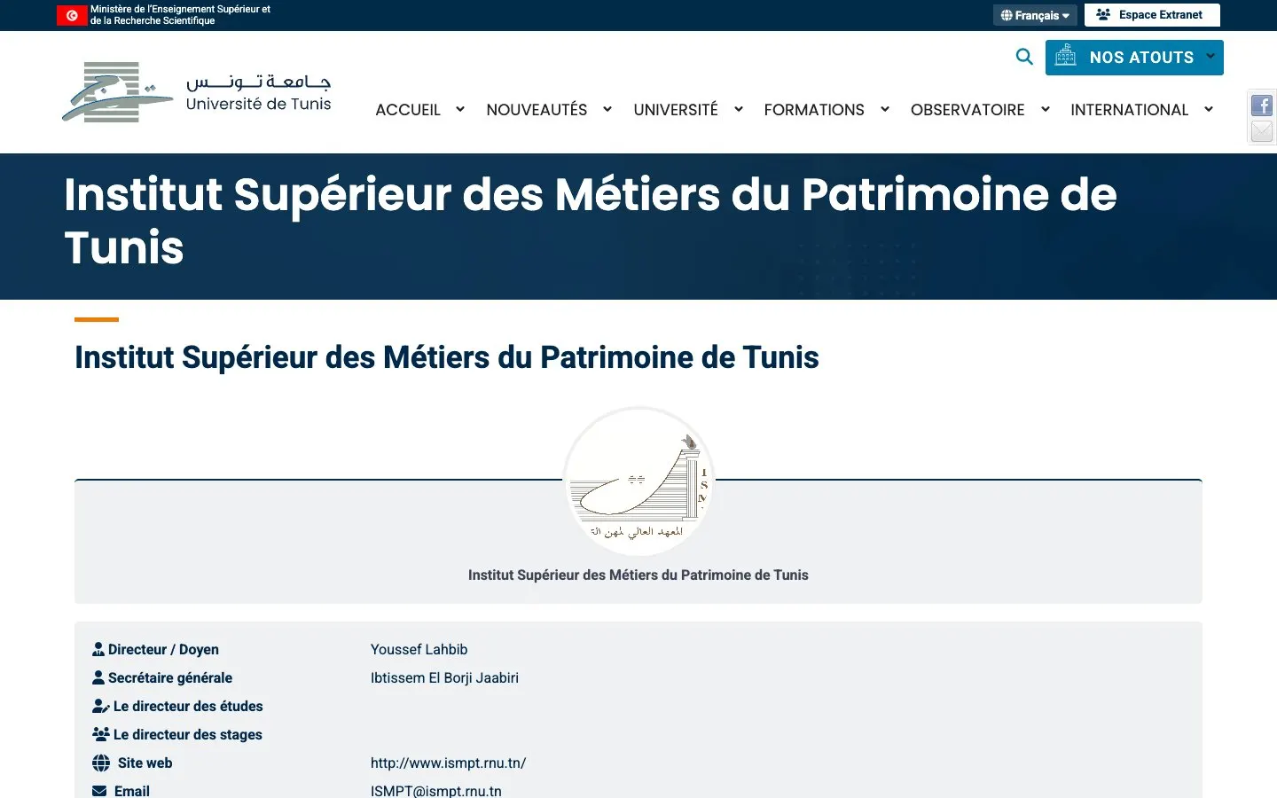Expand the chevron next to ACCUEIL
Image resolution: width=1277 pixels, height=798 pixels.
click(x=460, y=109)
